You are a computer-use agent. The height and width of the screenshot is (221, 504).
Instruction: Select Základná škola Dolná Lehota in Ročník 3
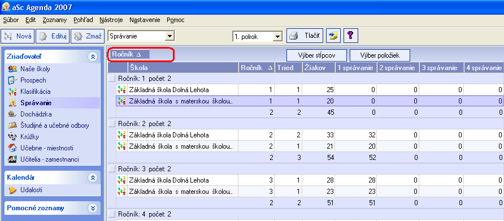169,180
